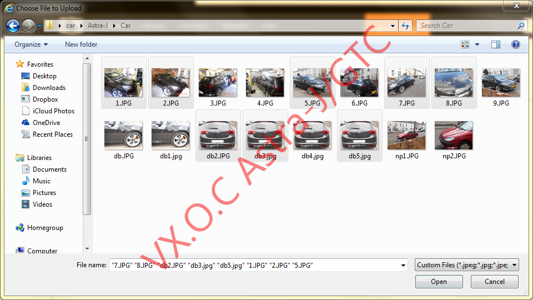
Task: Select Homegroup in the navigation pane
Action: [39, 228]
